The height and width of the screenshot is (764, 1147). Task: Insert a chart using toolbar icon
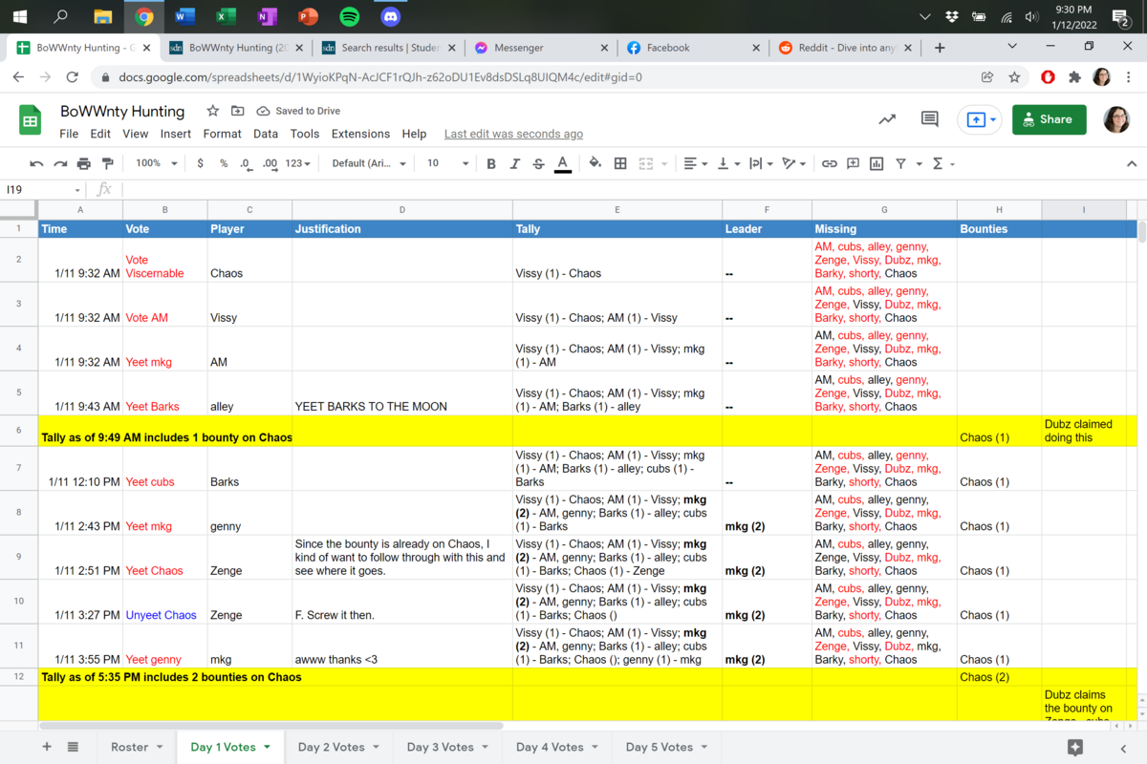(876, 163)
